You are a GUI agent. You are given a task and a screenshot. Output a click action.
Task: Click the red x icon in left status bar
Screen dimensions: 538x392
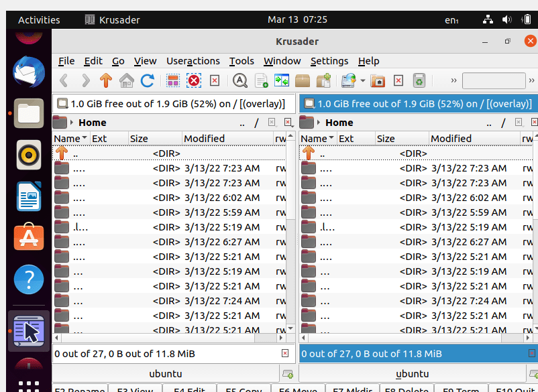[285, 353]
